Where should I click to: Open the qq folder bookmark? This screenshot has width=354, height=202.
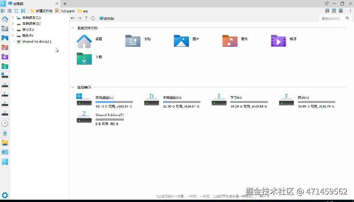point(82,11)
